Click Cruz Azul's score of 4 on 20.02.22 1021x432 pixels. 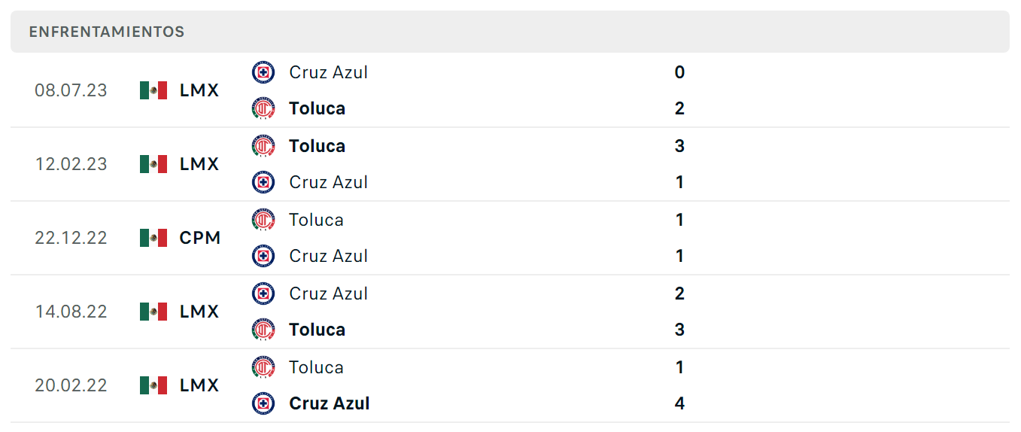(679, 403)
